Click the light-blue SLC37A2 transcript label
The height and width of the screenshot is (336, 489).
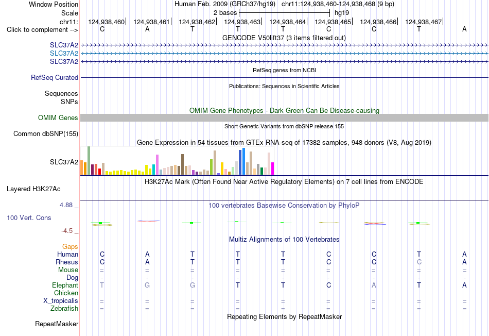[x=64, y=54]
